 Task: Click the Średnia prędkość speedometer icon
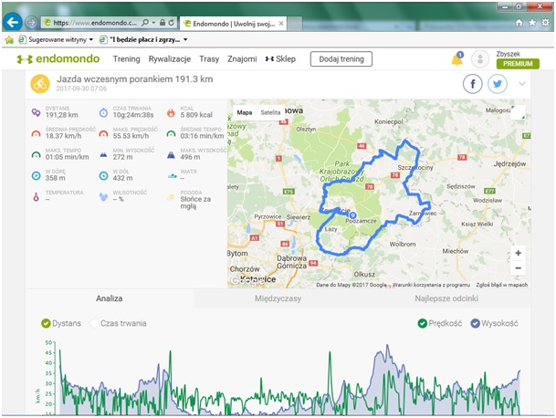[x=36, y=134]
